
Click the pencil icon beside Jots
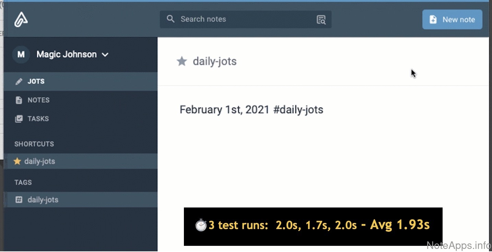pos(19,81)
